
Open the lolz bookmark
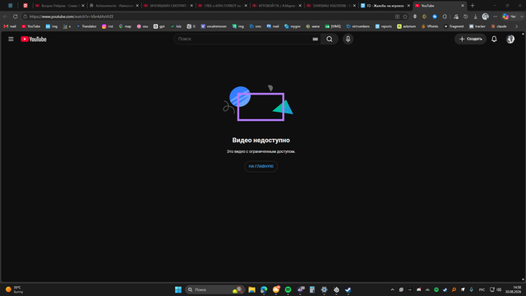(x=176, y=26)
